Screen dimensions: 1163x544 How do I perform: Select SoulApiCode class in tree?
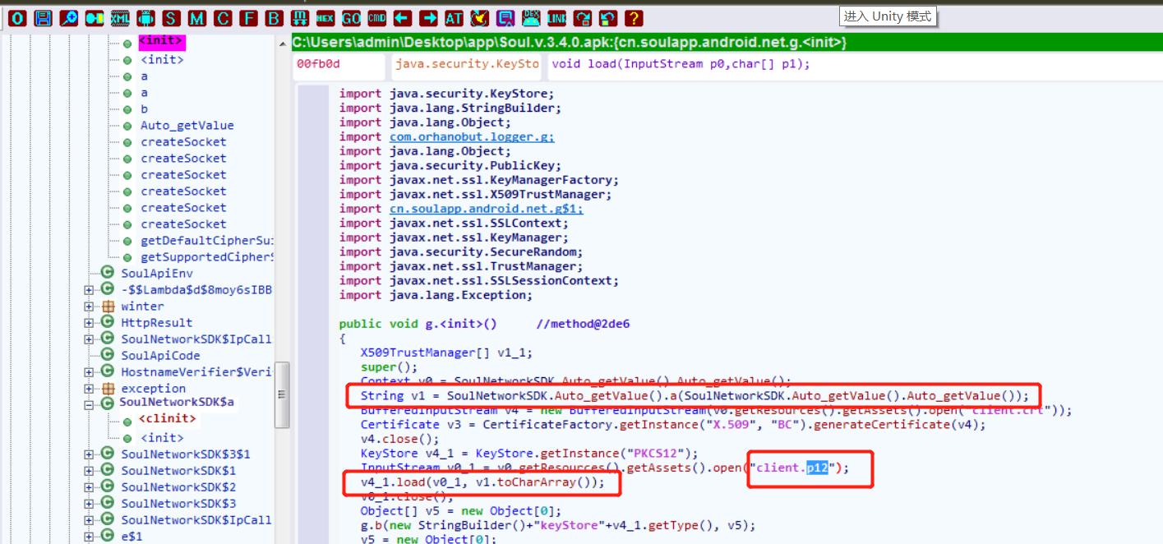tap(160, 356)
